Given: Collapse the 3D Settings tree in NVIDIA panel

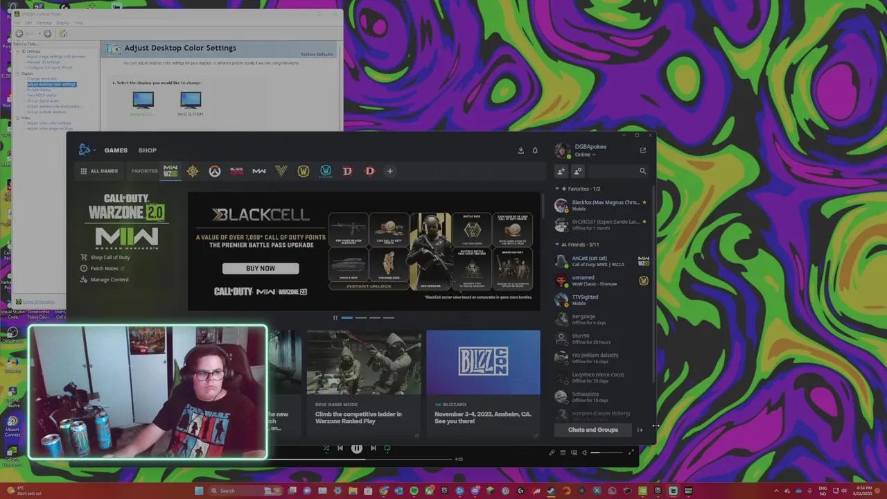Looking at the screenshot, I should (18, 51).
